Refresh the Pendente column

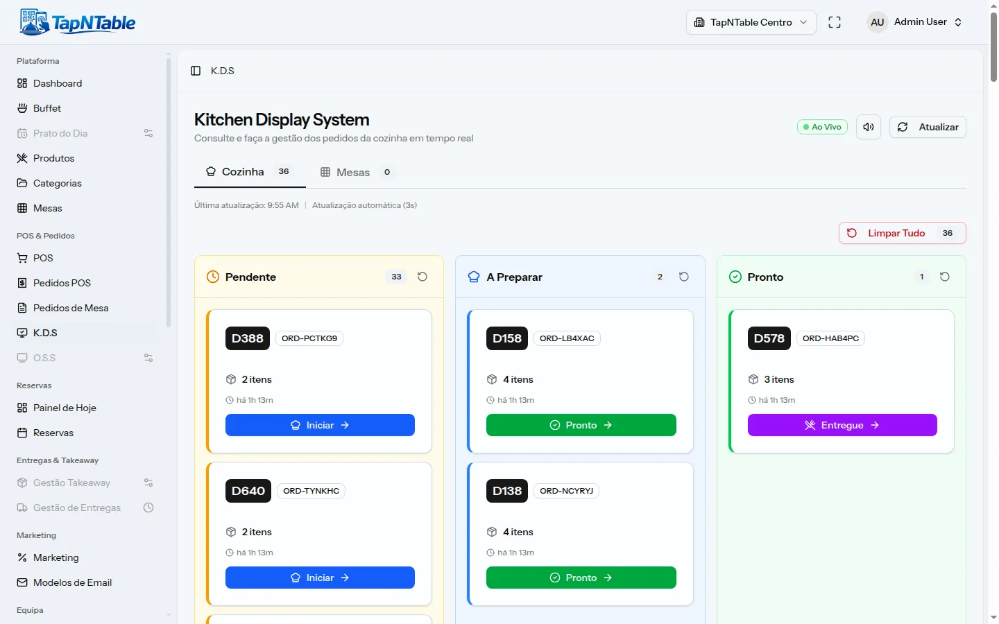click(x=422, y=277)
